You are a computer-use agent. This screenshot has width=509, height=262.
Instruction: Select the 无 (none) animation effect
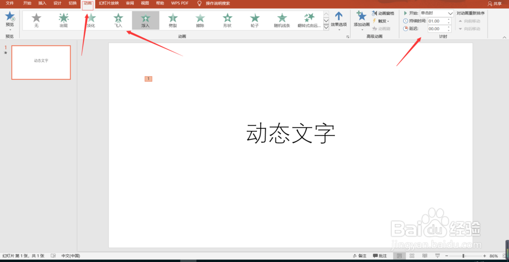coord(36,20)
